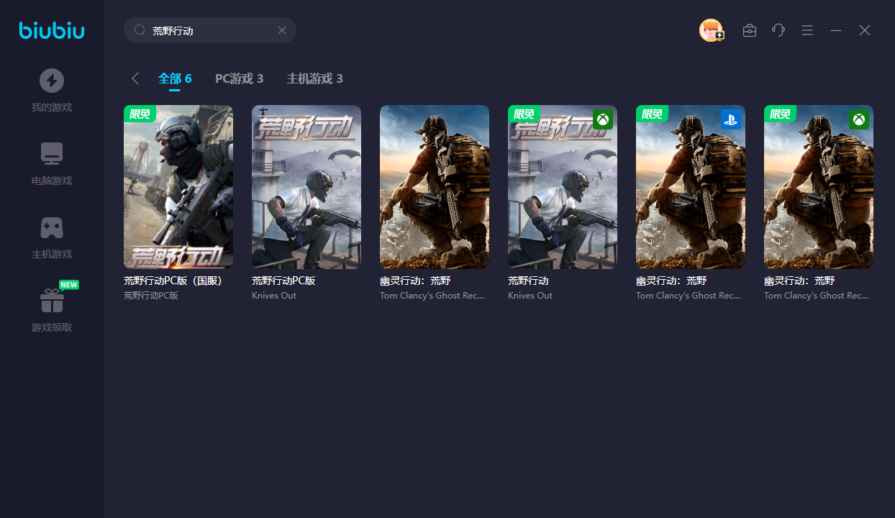895x518 pixels.
Task: Open the console games (主机游戏) gamepad icon
Action: point(51,227)
